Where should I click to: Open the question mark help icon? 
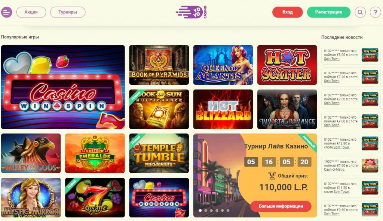coord(375,12)
